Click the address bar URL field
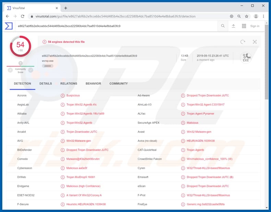The width and height of the screenshot is (271, 212). [x=115, y=16]
